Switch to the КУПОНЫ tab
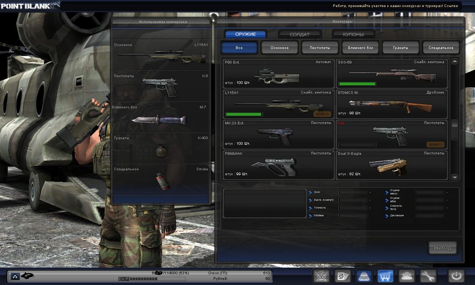 [x=353, y=34]
